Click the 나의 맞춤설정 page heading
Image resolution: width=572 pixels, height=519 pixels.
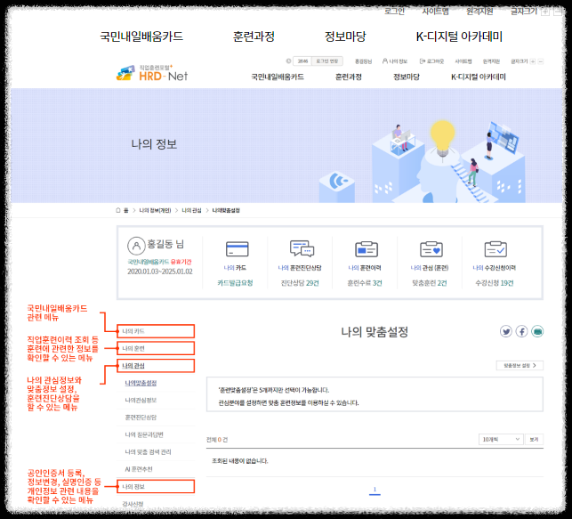click(x=375, y=332)
